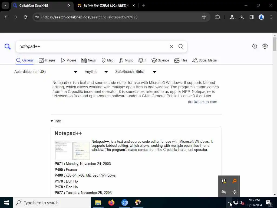The image size is (277, 208).
Task: Click the P495 France row
Action: [66, 170]
